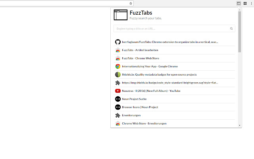This screenshot has width=254, height=159.
Task: Switch to Naxatras - II YouTube tab
Action: coord(174,91)
